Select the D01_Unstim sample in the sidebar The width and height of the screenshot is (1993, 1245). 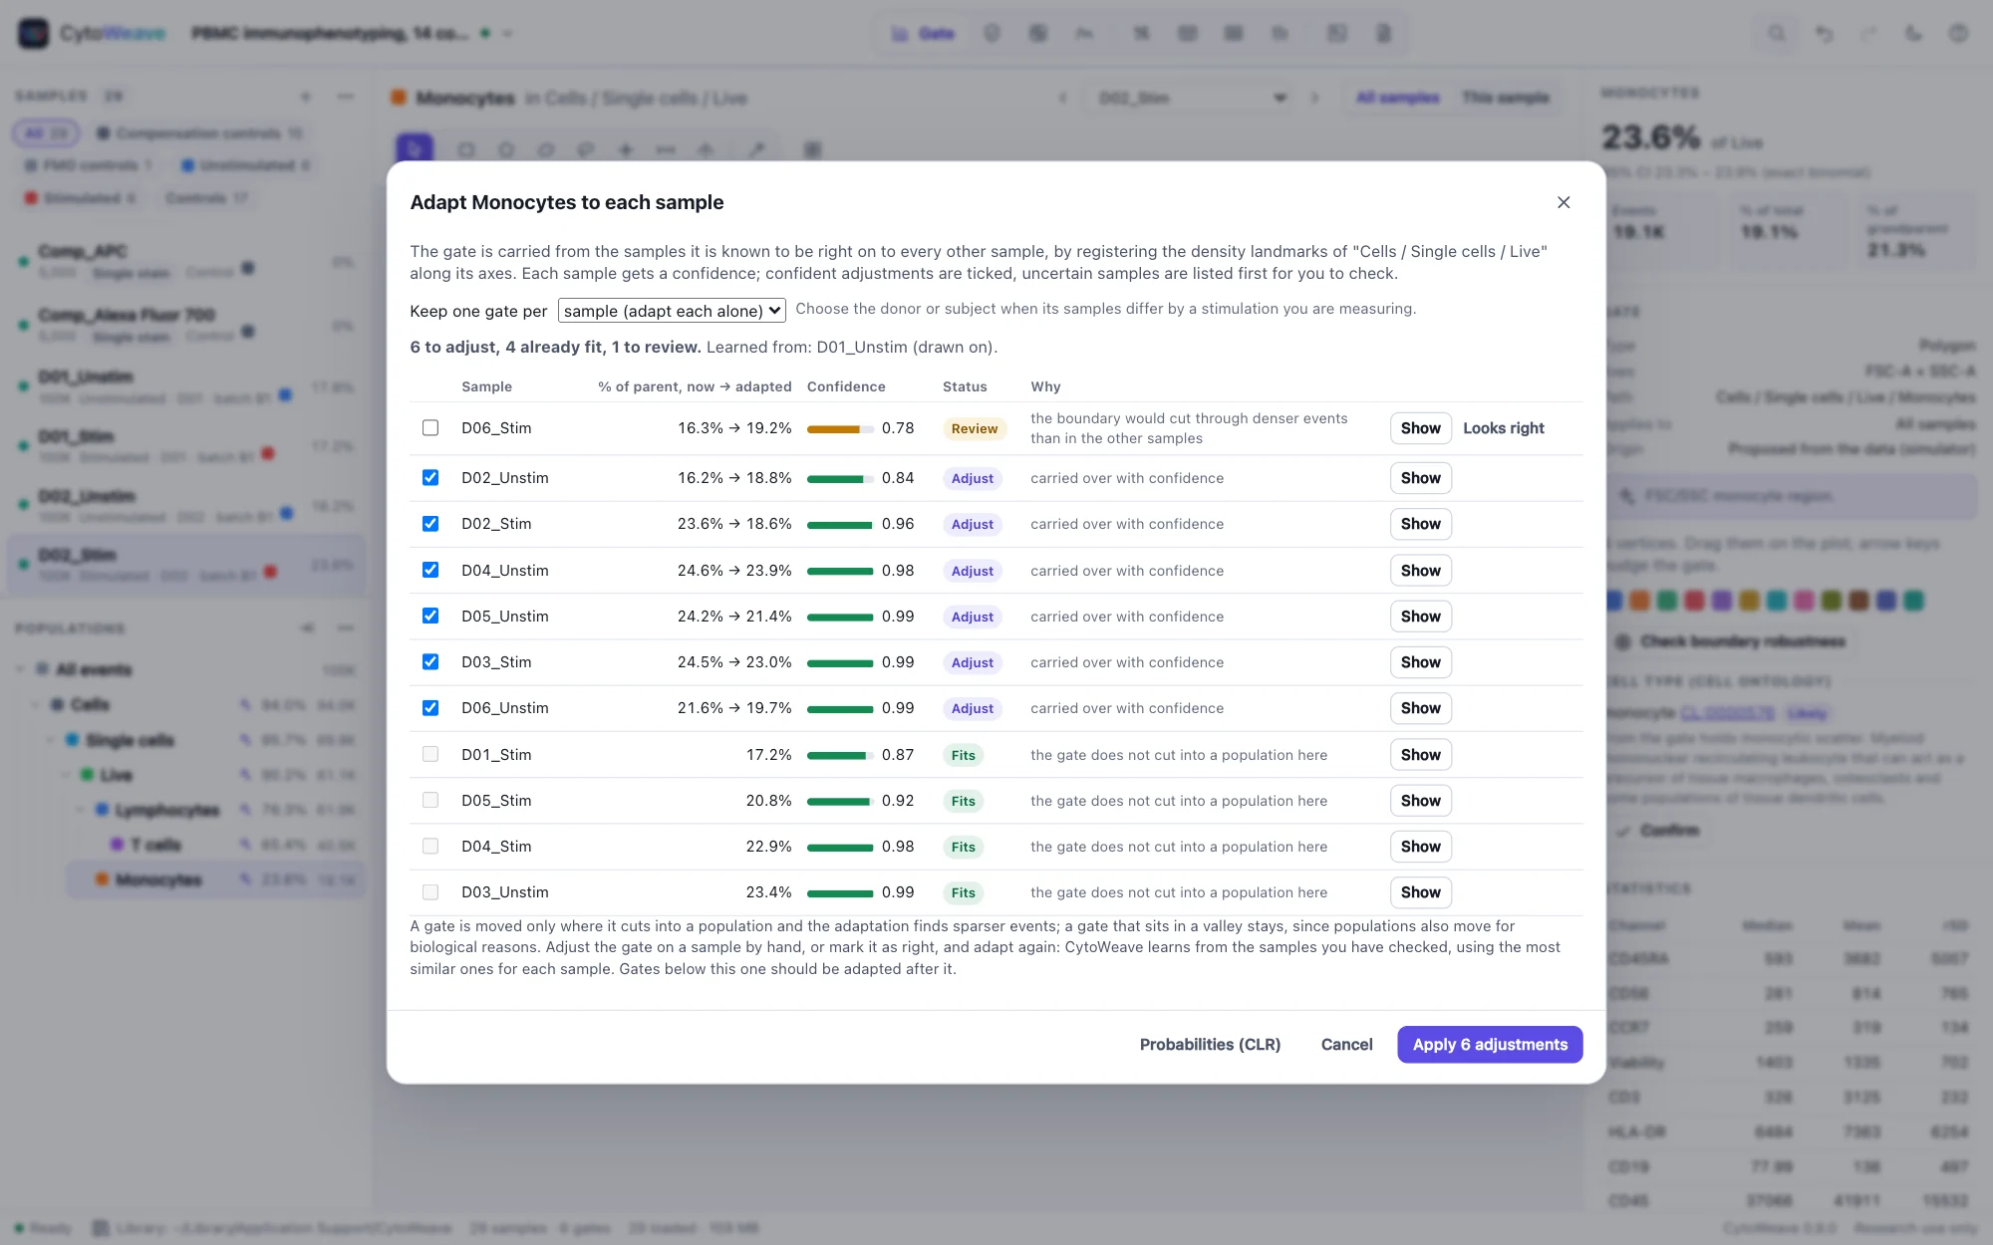point(185,386)
